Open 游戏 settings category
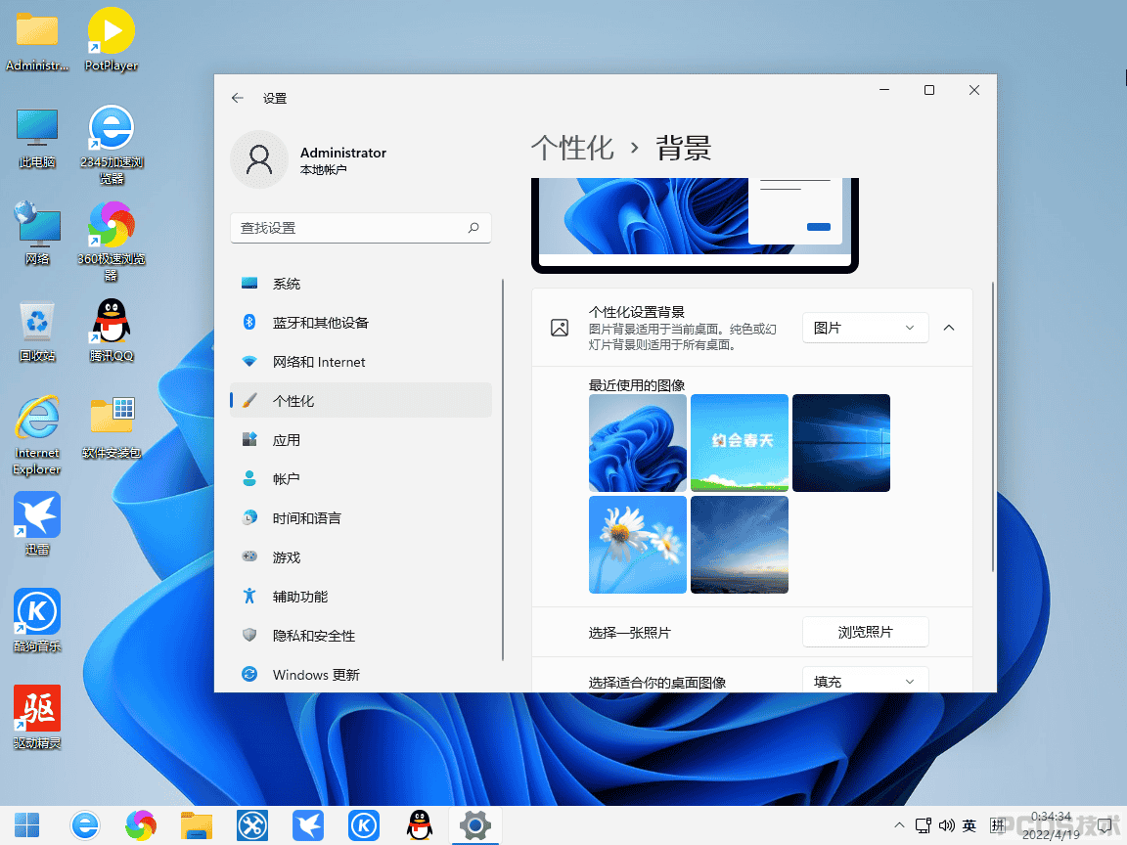The width and height of the screenshot is (1127, 845). (361, 557)
